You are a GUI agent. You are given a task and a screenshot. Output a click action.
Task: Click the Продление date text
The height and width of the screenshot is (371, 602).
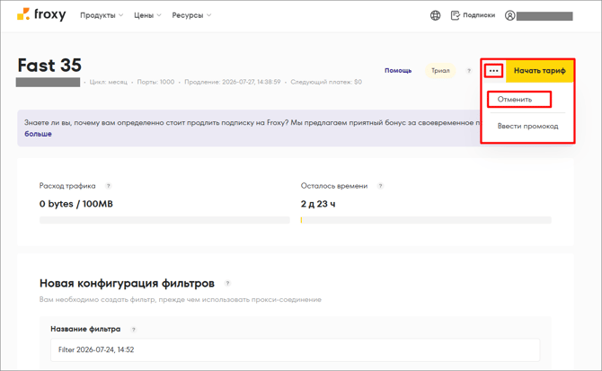pyautogui.click(x=233, y=82)
